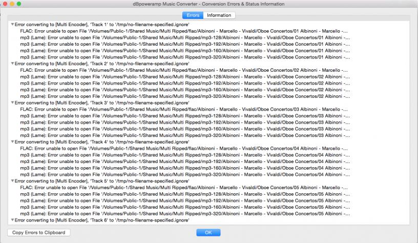The width and height of the screenshot is (418, 243).
Task: Collapse the Track 5 error group triangle
Action: click(13, 181)
